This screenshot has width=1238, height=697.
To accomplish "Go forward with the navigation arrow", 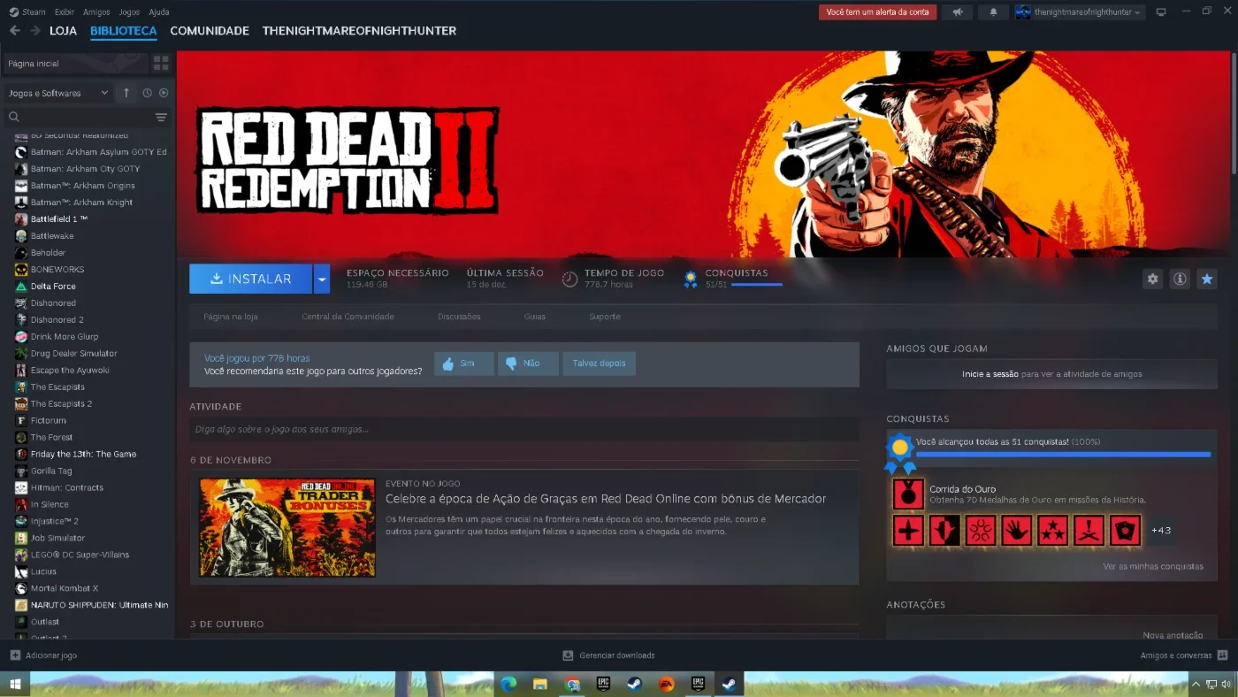I will click(35, 30).
